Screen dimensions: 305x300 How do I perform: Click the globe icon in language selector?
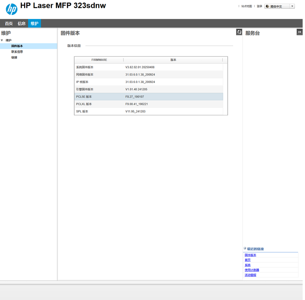[267, 6]
